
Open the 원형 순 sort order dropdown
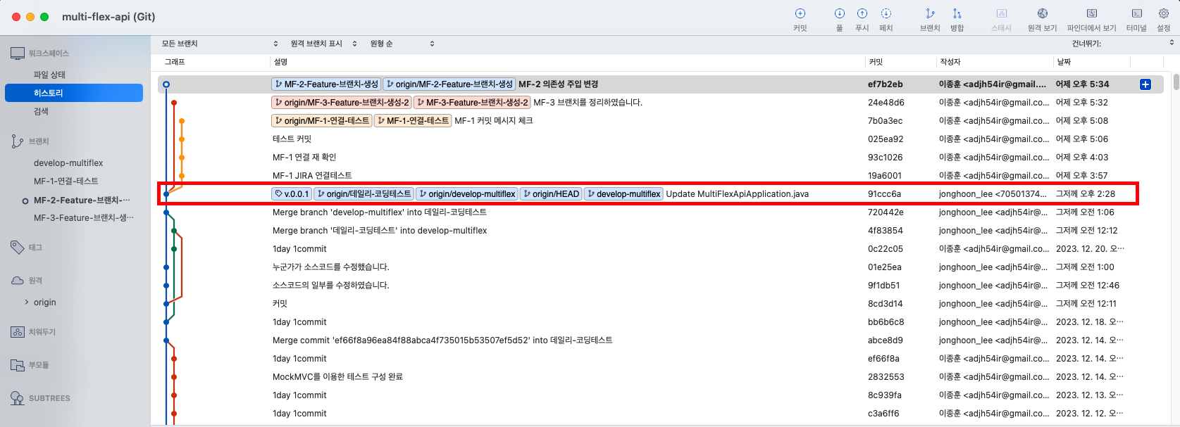(402, 44)
